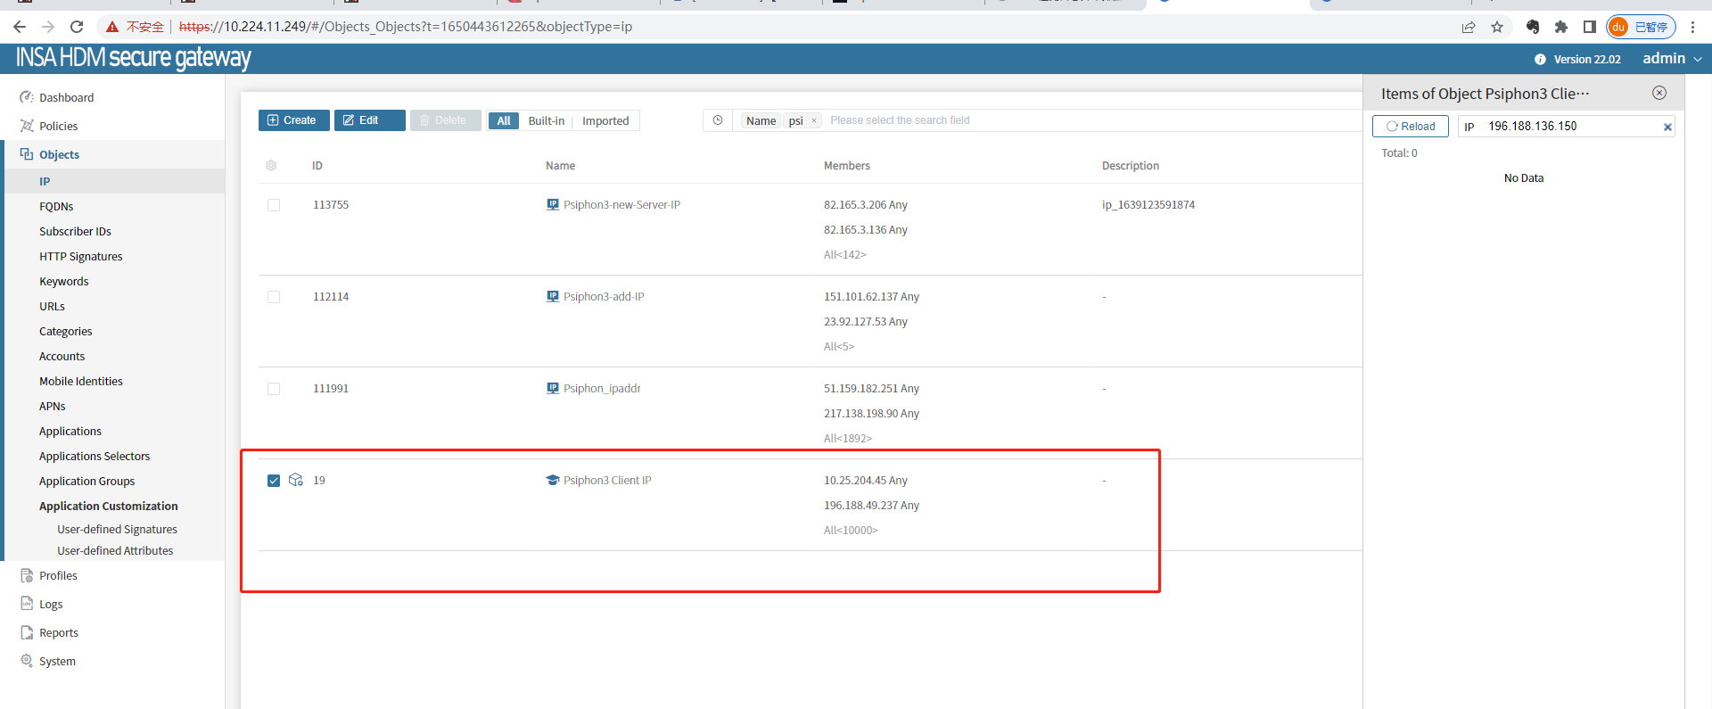Screen dimensions: 1712x709
Task: Select checkbox for Psiphon3-new-Server-IP row
Action: click(x=274, y=205)
